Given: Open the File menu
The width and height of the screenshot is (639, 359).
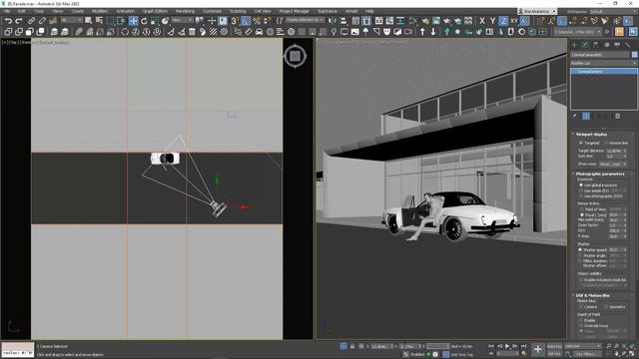Looking at the screenshot, I should point(7,11).
